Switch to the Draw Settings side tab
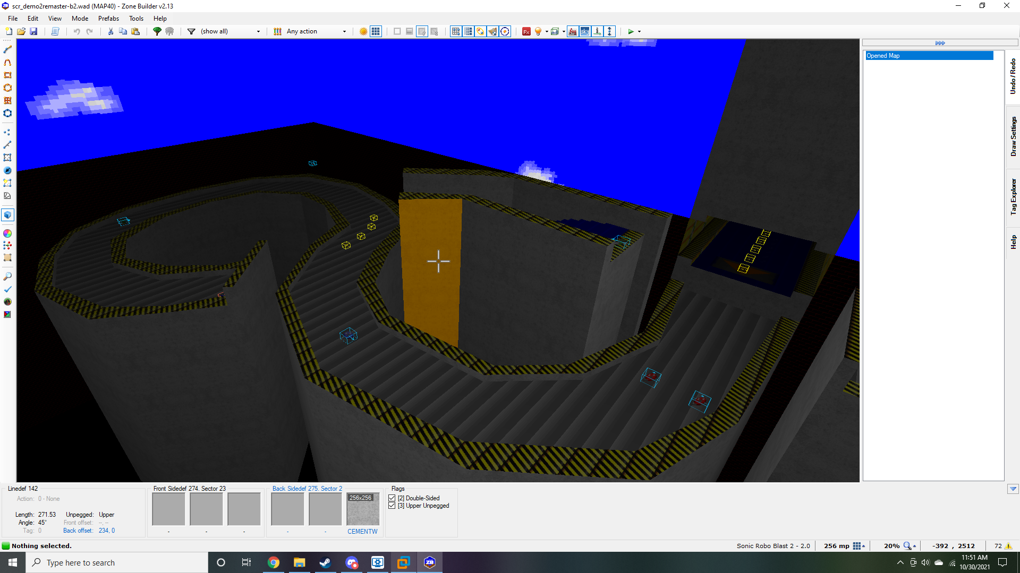Viewport: 1020px width, 573px height. click(1013, 136)
